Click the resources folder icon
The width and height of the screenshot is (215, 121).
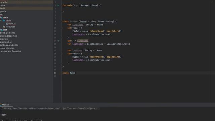(4, 27)
